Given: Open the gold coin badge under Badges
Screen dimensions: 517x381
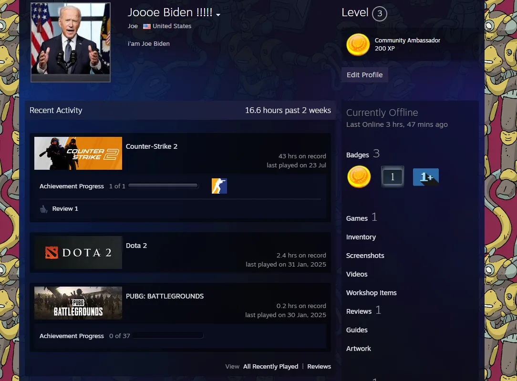Looking at the screenshot, I should (x=359, y=176).
